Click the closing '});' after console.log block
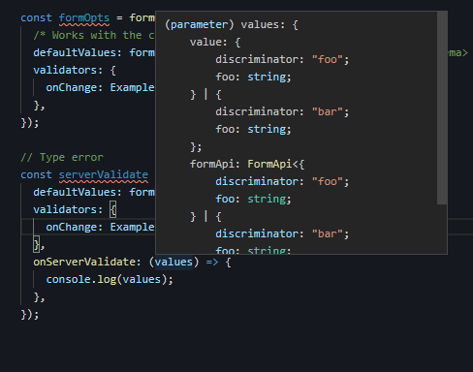Screen dimensions: 473x372 click(30, 314)
